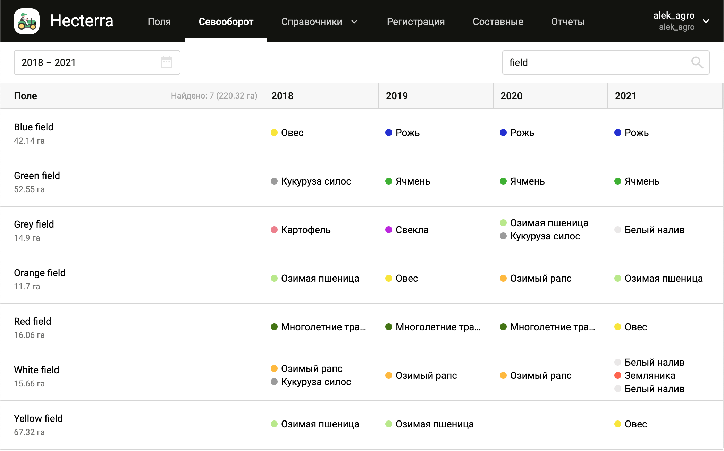Open the calendar icon in date range field

pyautogui.click(x=167, y=62)
